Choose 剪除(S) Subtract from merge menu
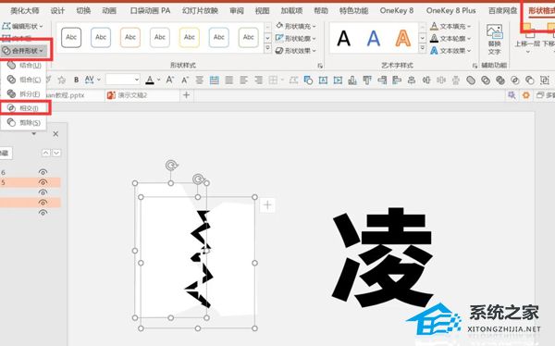 [25, 122]
